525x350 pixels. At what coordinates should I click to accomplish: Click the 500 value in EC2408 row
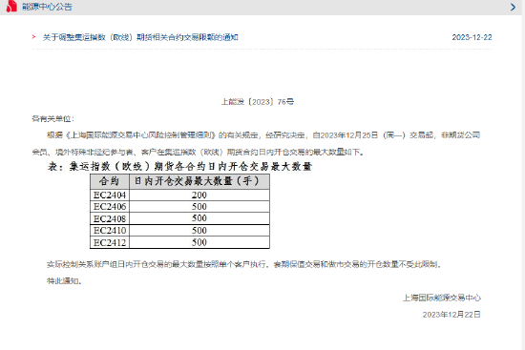(x=199, y=218)
